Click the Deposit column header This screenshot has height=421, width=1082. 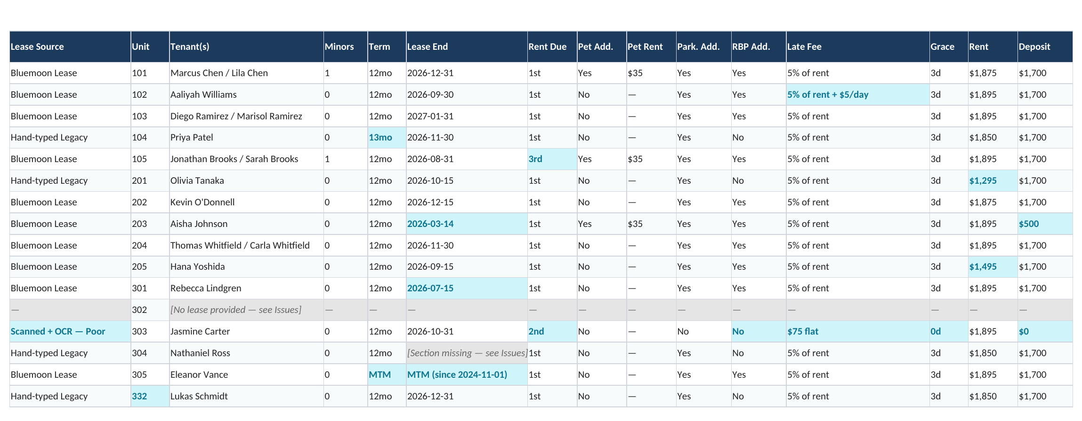coord(1045,47)
